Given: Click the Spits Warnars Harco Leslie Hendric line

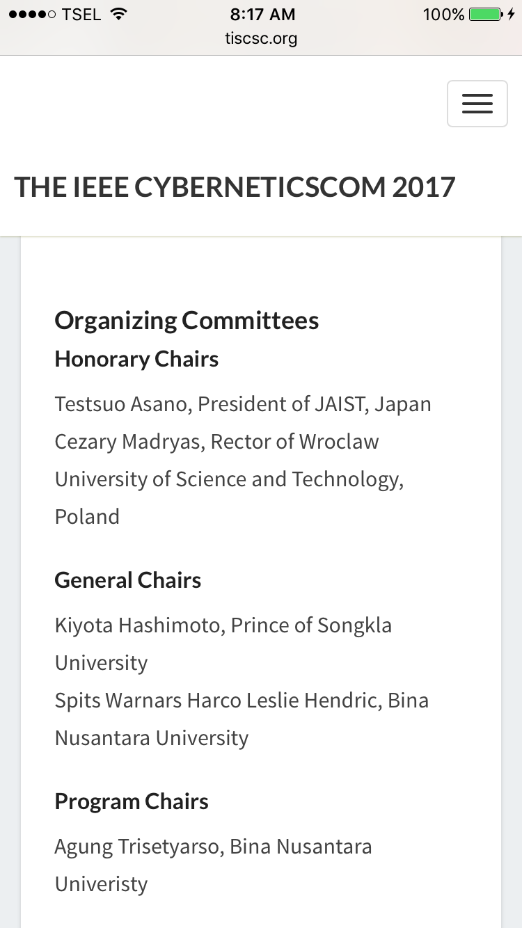Looking at the screenshot, I should tap(242, 701).
